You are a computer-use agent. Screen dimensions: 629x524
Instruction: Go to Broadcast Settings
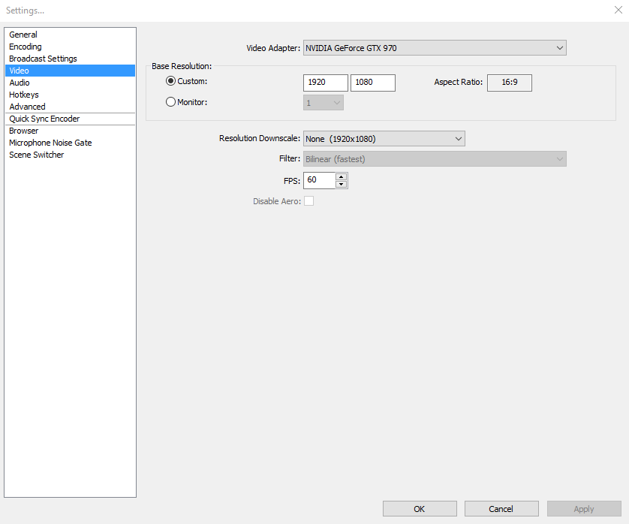pos(71,59)
